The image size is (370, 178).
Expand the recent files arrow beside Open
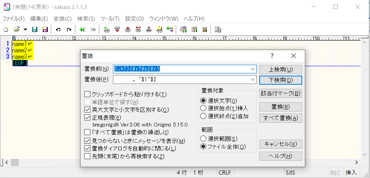tap(25, 29)
